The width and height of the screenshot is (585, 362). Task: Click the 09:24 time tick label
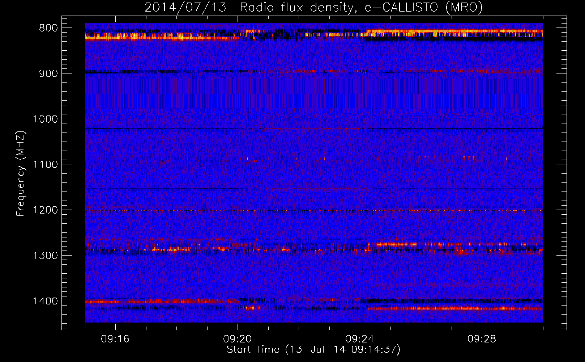360,339
